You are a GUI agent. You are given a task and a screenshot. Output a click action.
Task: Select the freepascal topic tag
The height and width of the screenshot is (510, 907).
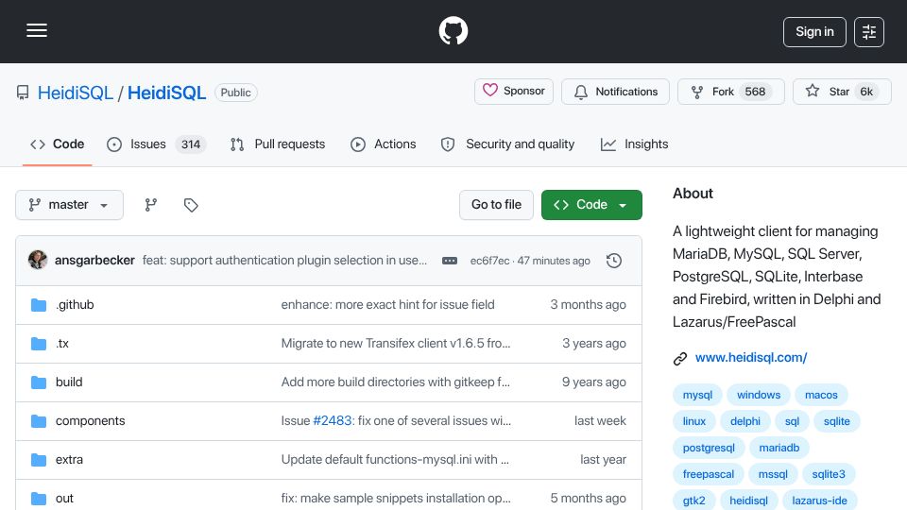708,475
